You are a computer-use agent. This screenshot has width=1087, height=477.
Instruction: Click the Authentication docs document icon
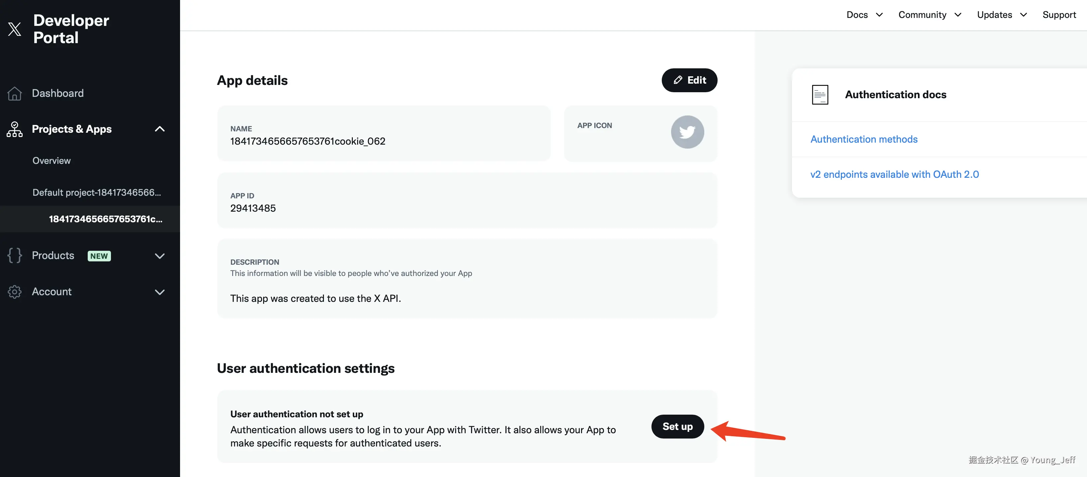coord(820,95)
